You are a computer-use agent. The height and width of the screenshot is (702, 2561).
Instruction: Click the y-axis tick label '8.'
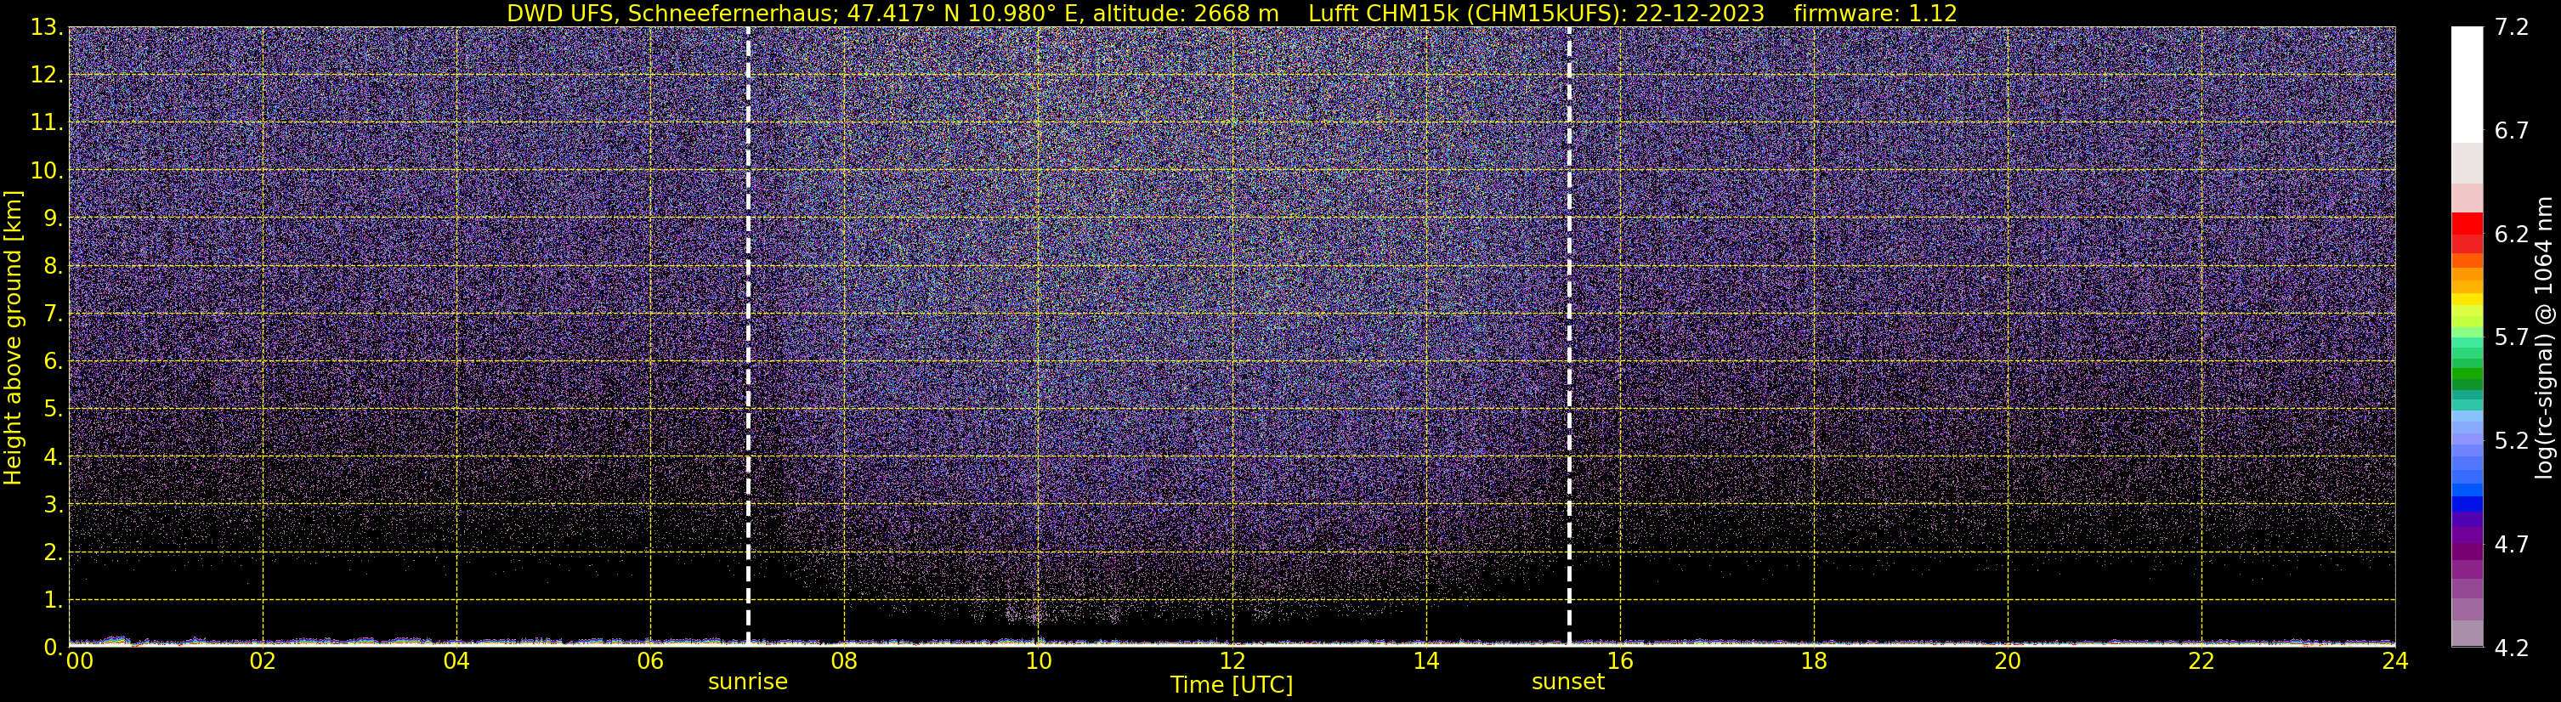click(x=54, y=267)
